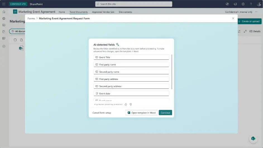Go to the Home navigation tab

coord(62,12)
